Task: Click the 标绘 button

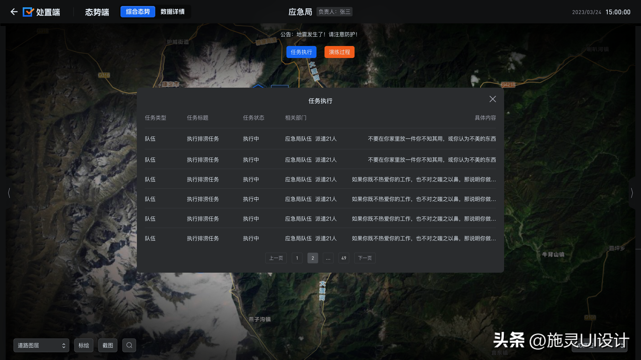Action: [x=84, y=345]
